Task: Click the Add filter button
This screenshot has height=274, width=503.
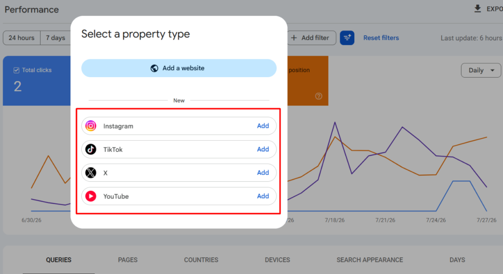Action: [311, 38]
